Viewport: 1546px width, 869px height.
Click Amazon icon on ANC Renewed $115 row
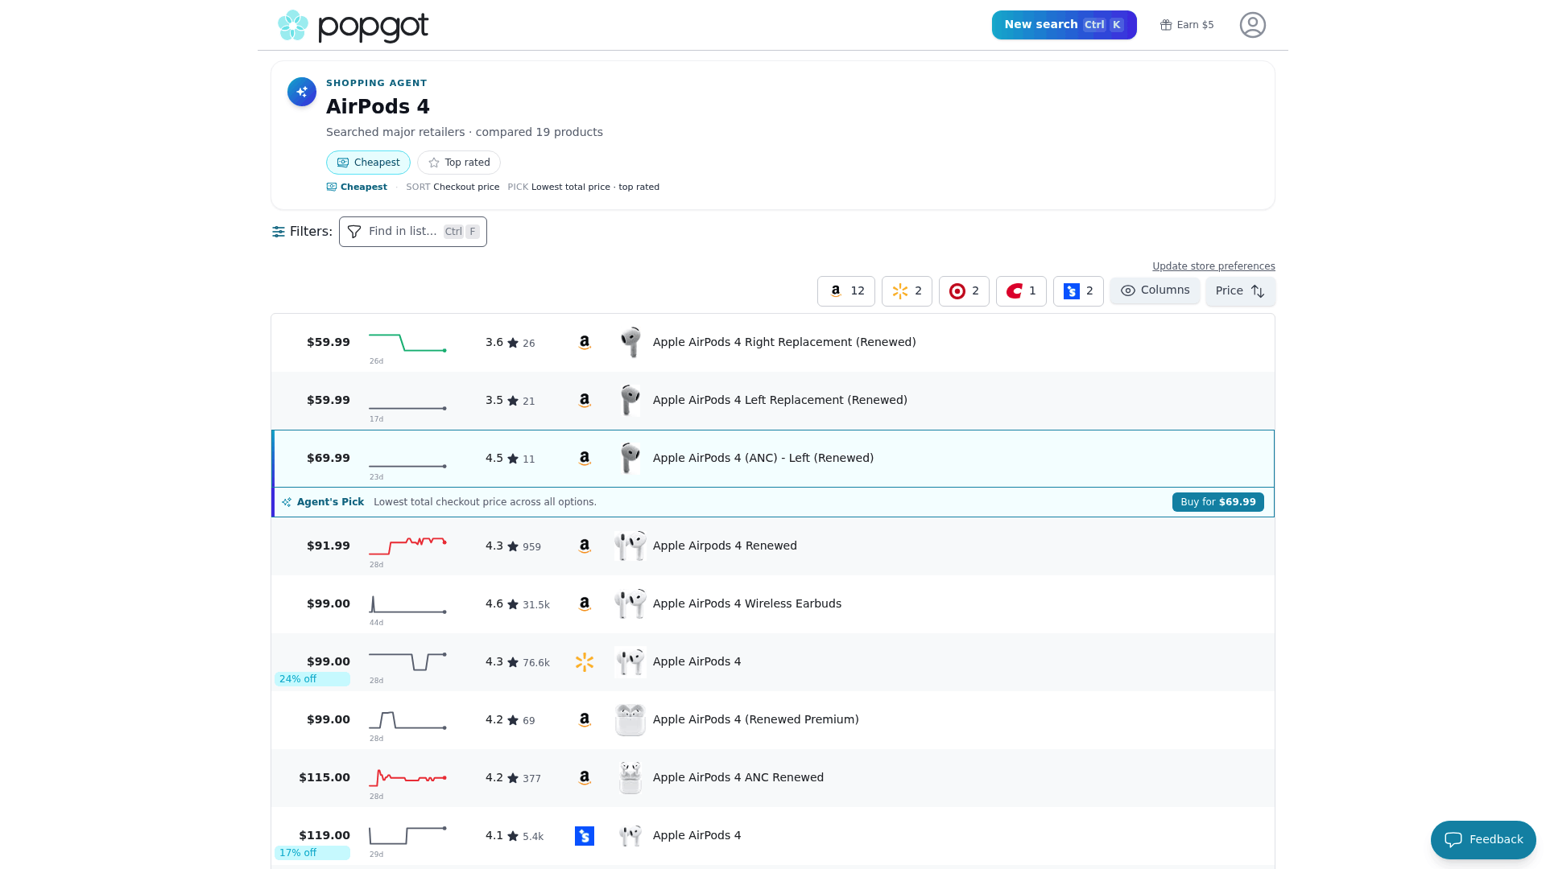[585, 778]
